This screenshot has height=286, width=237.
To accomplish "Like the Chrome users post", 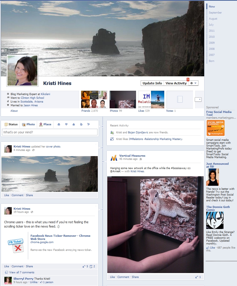I will [x=7, y=266].
